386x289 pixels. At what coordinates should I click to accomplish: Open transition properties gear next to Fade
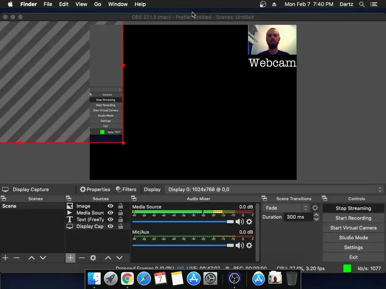pyautogui.click(x=315, y=208)
